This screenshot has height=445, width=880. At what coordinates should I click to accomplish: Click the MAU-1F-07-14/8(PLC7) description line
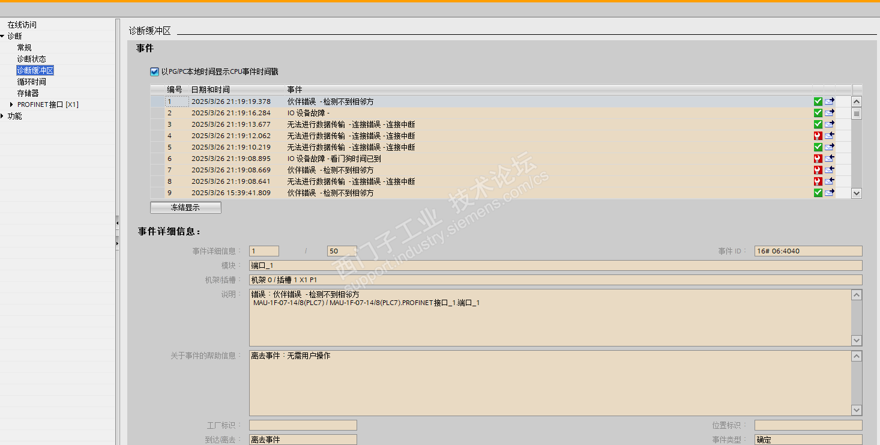coord(366,303)
